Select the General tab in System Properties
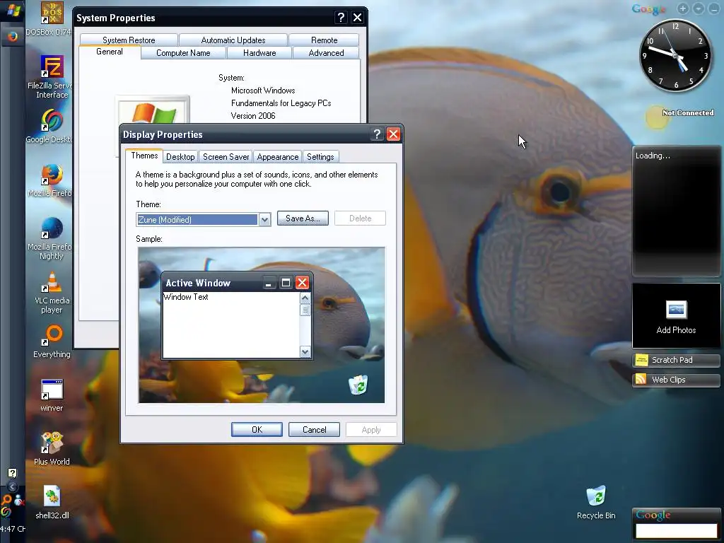 tap(110, 52)
